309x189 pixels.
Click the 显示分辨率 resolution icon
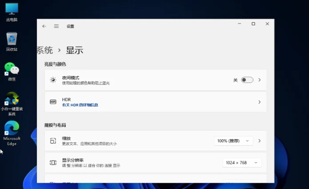coord(53,163)
